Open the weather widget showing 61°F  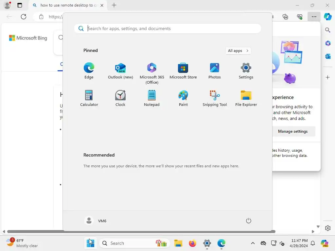click(x=22, y=243)
